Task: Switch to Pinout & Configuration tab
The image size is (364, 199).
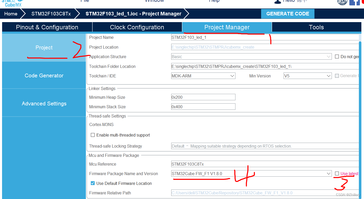Action: [47, 27]
